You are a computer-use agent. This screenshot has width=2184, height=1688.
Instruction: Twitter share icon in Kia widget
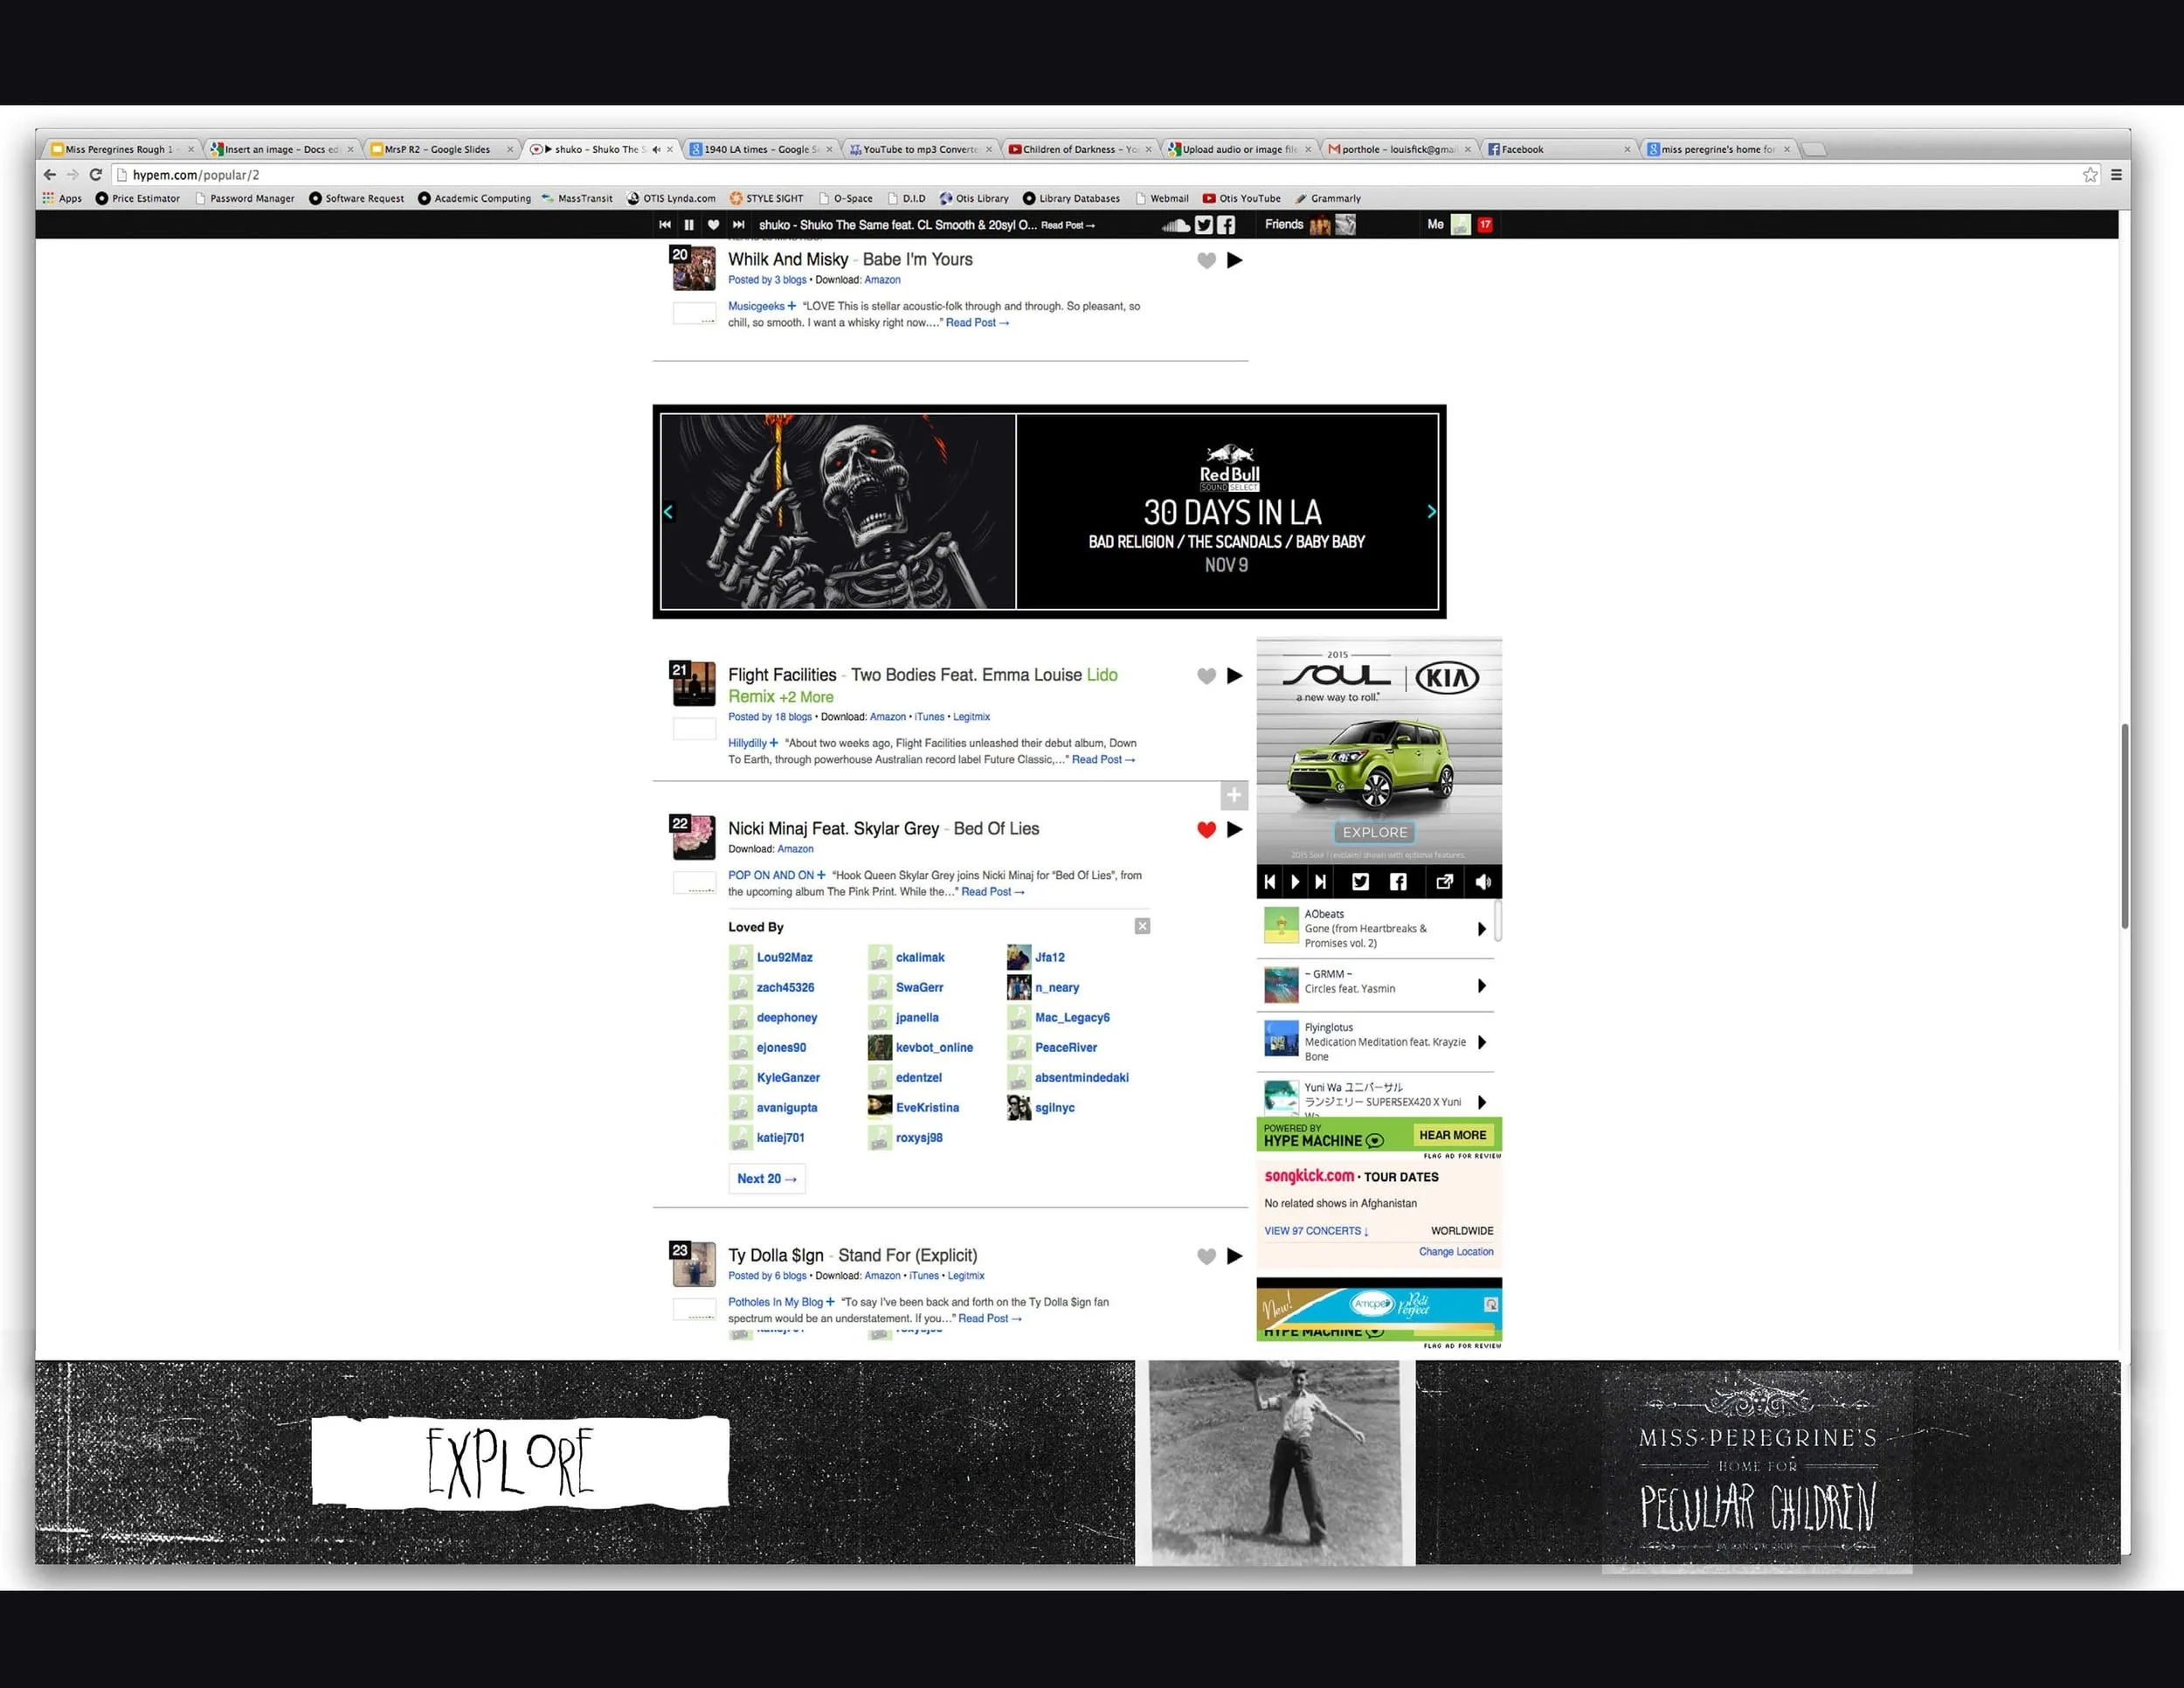pyautogui.click(x=1360, y=882)
